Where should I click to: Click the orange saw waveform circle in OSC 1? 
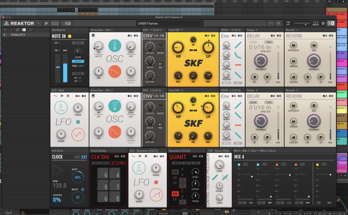pos(115,72)
